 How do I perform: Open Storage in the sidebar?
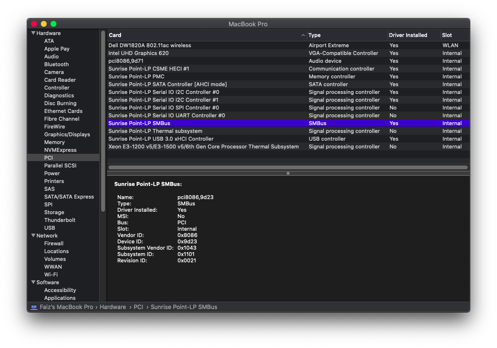point(54,212)
